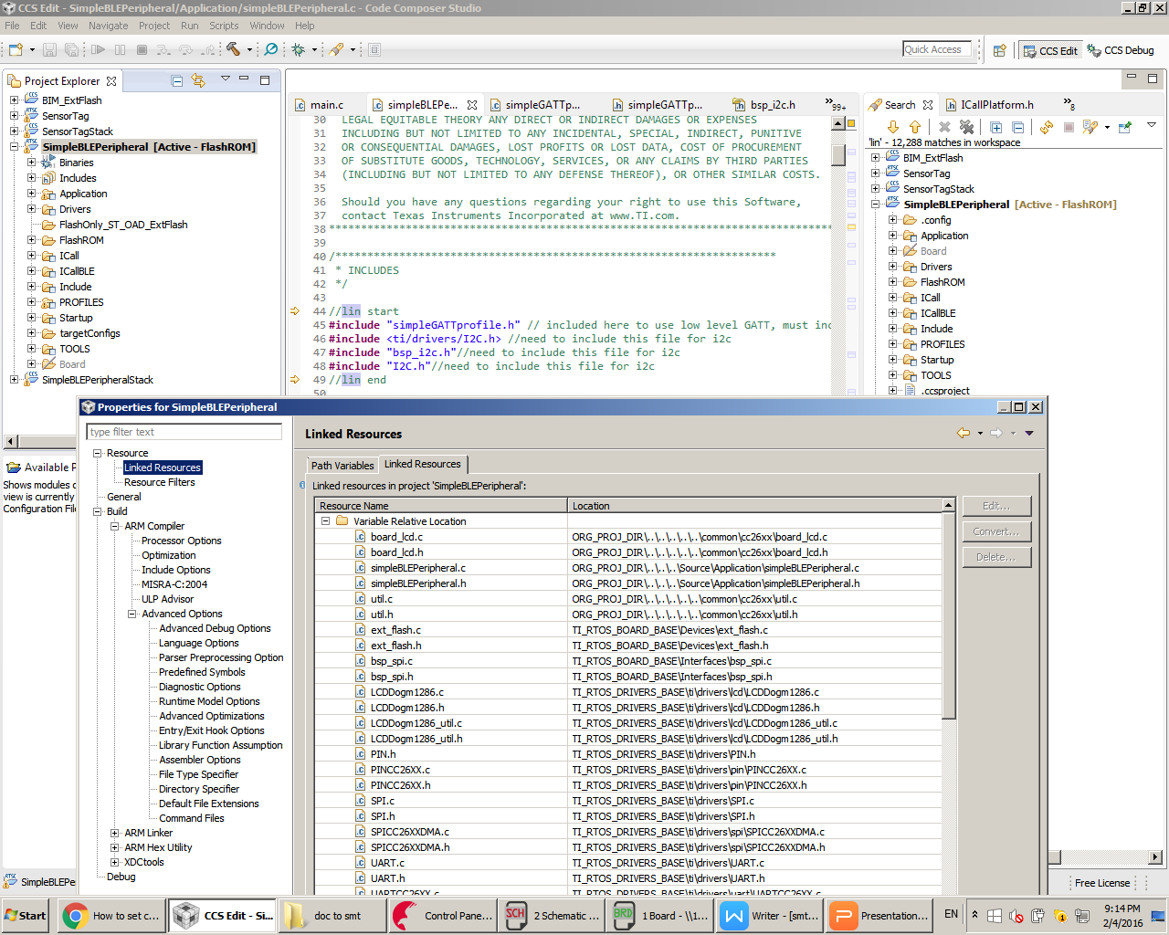Toggle Pin the Search View icon
1169x935 pixels.
tap(1125, 127)
